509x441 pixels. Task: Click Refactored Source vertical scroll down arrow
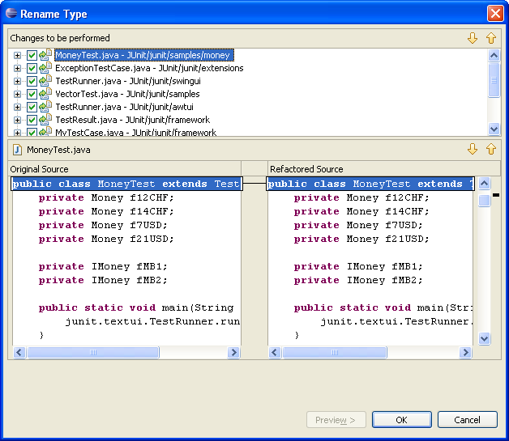click(x=484, y=338)
